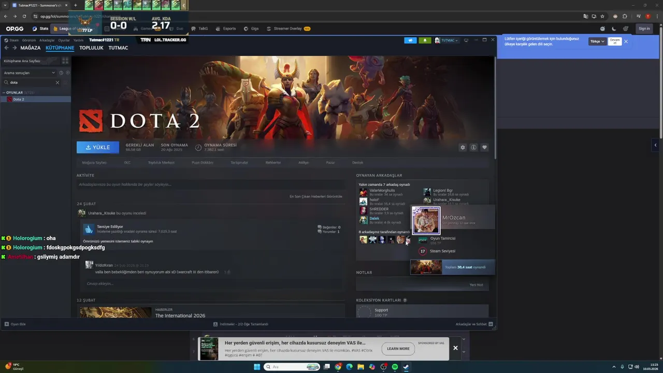Open Rehberler link

tap(273, 163)
